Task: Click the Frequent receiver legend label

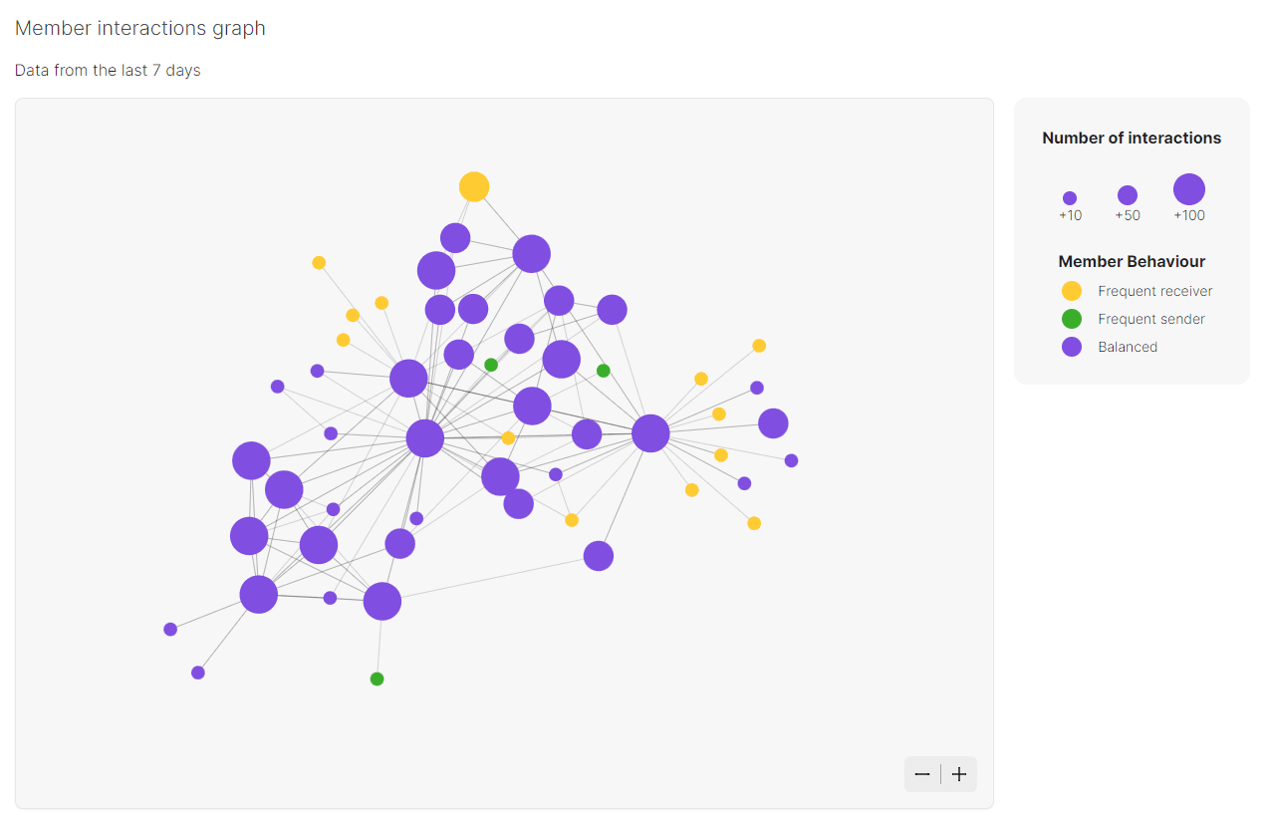Action: (1155, 291)
